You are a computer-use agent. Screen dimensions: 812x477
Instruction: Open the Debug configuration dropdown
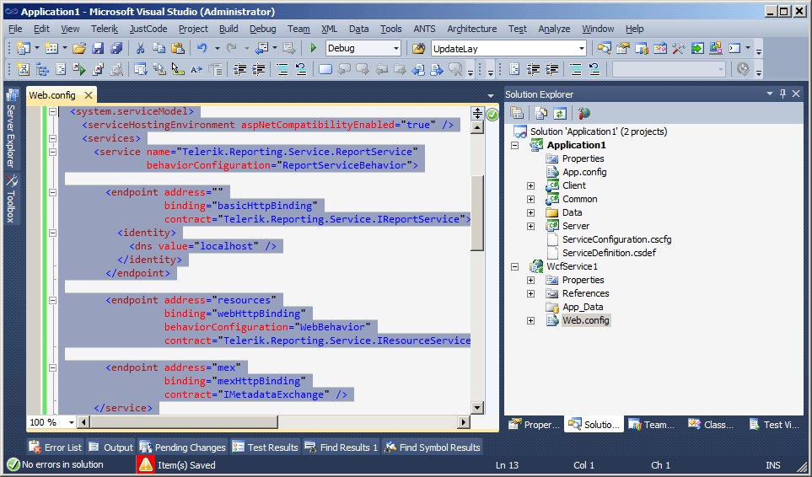[x=396, y=48]
